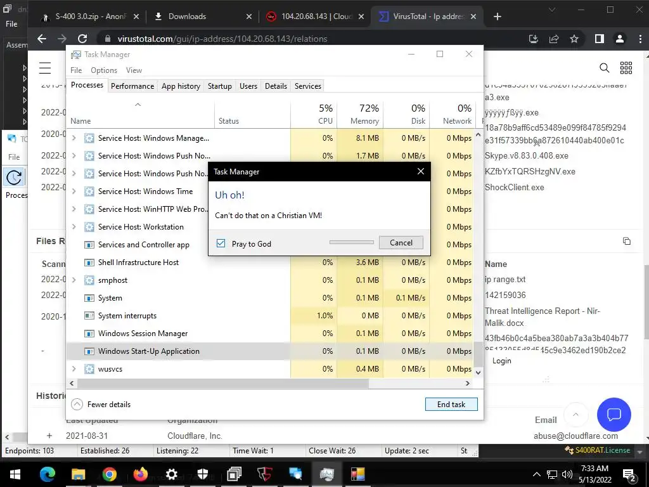
Task: Click the System interrupts icon
Action: 89,316
